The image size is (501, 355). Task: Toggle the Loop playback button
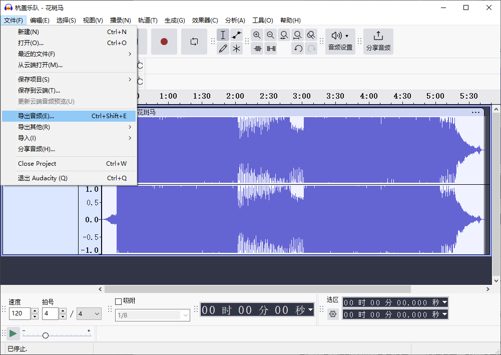pyautogui.click(x=194, y=42)
